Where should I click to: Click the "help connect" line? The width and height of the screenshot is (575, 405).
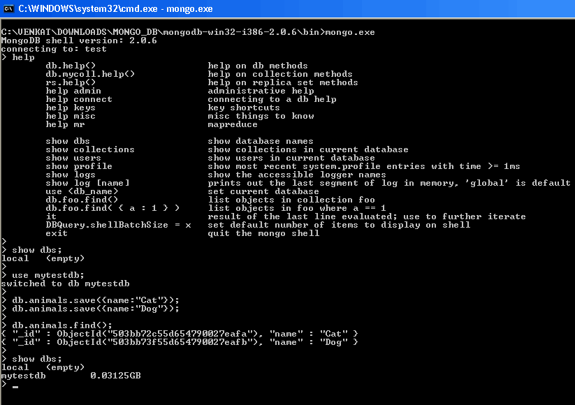[79, 99]
